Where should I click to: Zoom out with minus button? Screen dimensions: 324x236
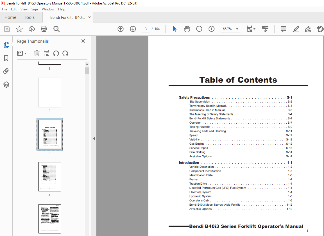[199, 29]
